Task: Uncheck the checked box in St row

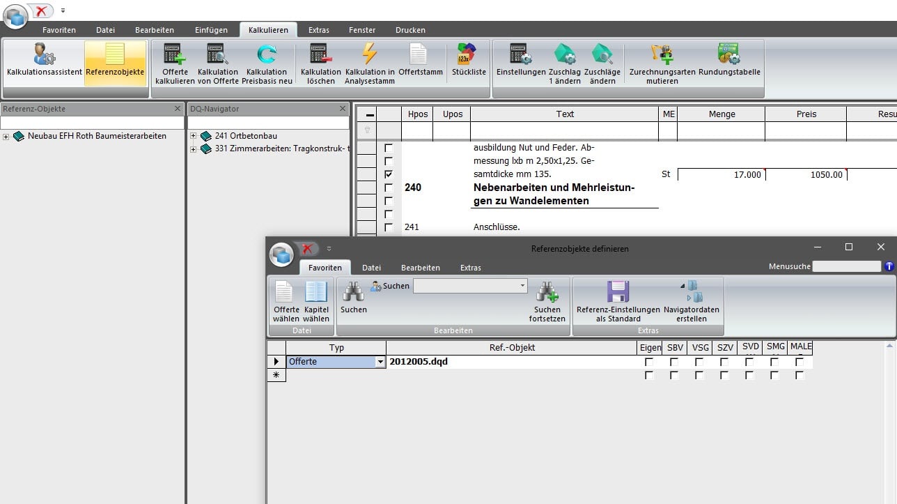Action: tap(389, 174)
